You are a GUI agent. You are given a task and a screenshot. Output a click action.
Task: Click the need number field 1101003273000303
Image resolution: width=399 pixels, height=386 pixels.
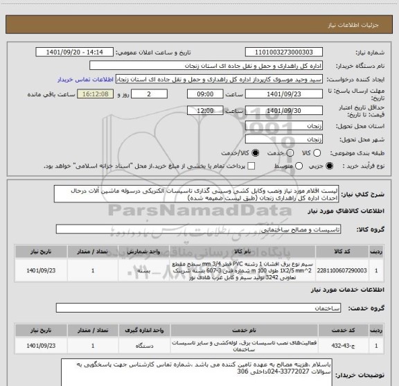point(284,52)
